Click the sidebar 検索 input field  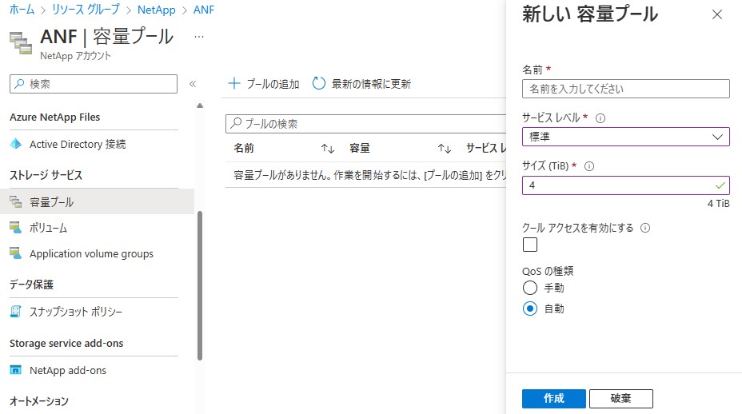coord(94,84)
